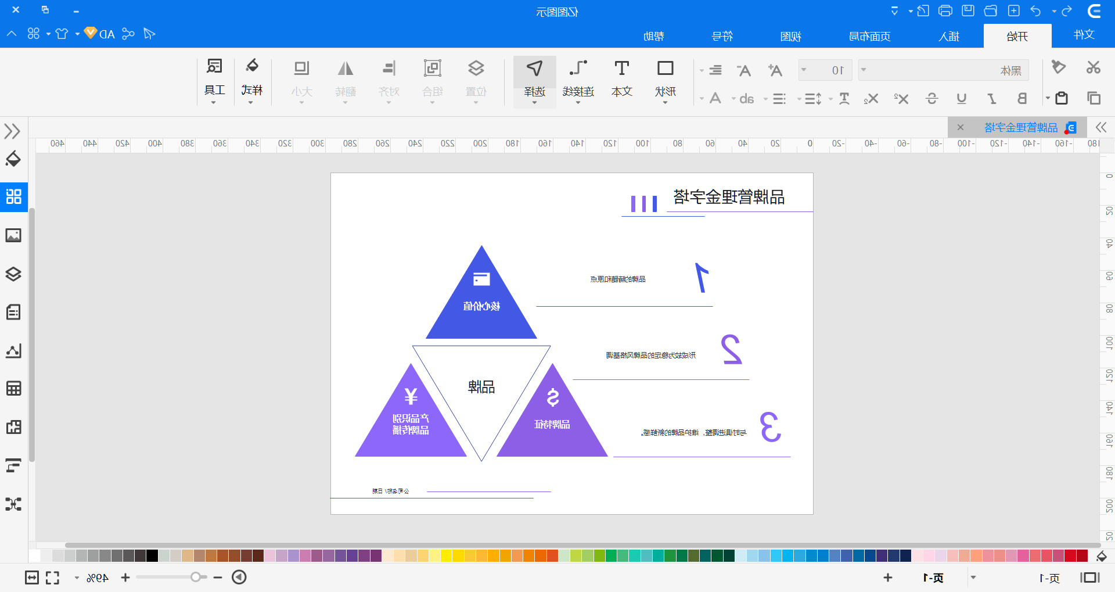Toggle Bold formatting

(x=1022, y=99)
